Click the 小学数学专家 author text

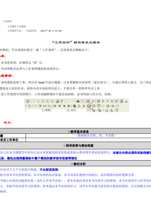coord(14,31)
